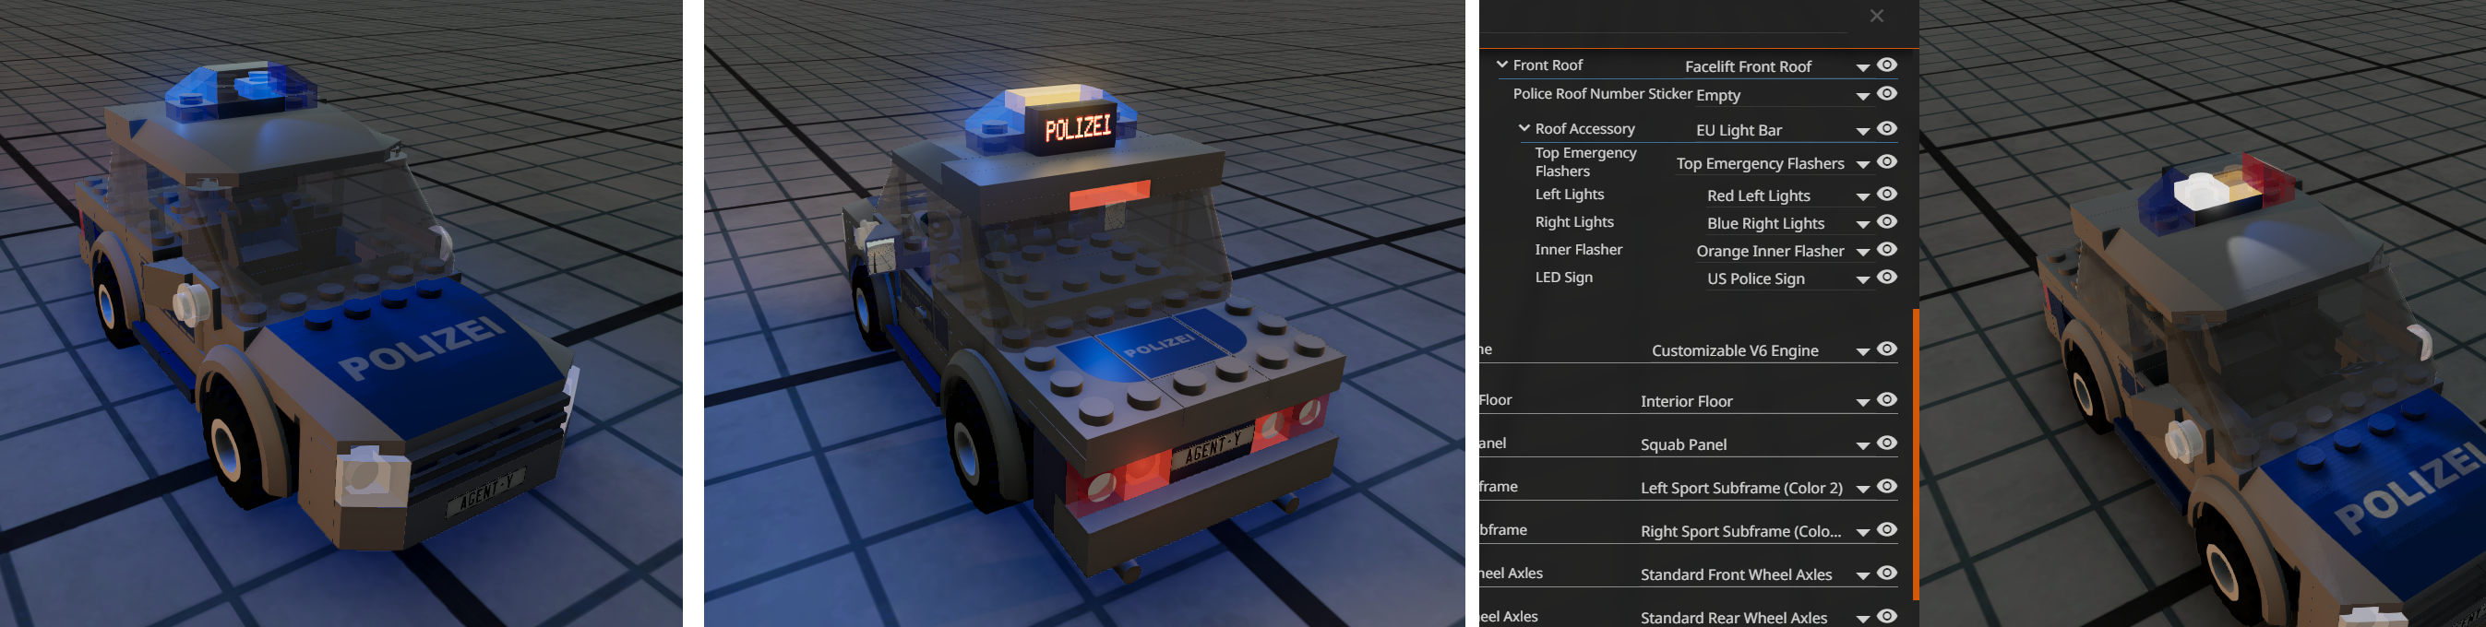This screenshot has width=2486, height=627.
Task: Open the EU Light Bar dropdown
Action: click(1783, 130)
